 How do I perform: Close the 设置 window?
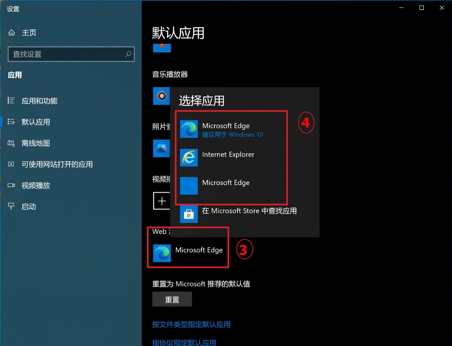(441, 8)
